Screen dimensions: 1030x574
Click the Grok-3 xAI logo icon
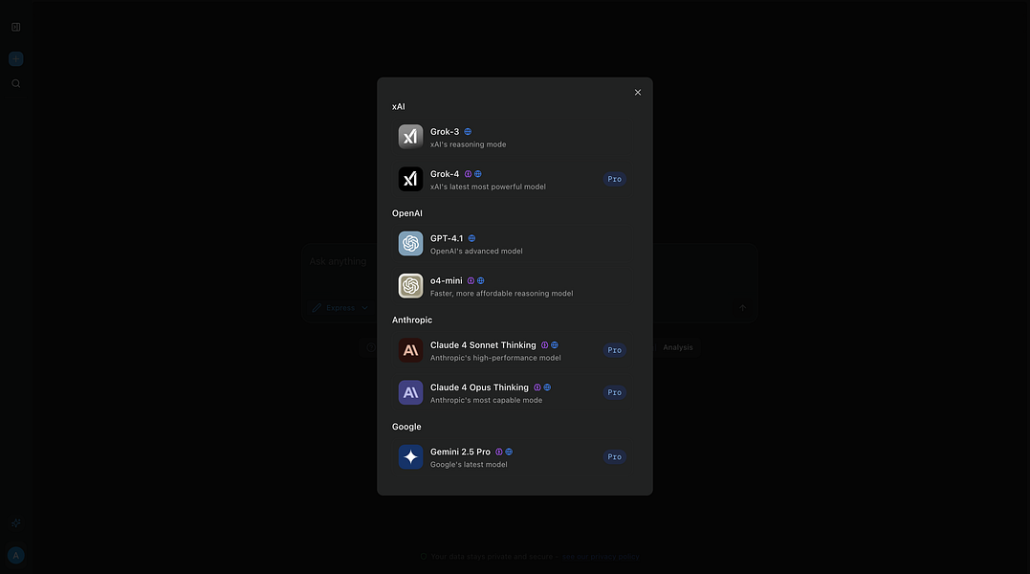[410, 137]
